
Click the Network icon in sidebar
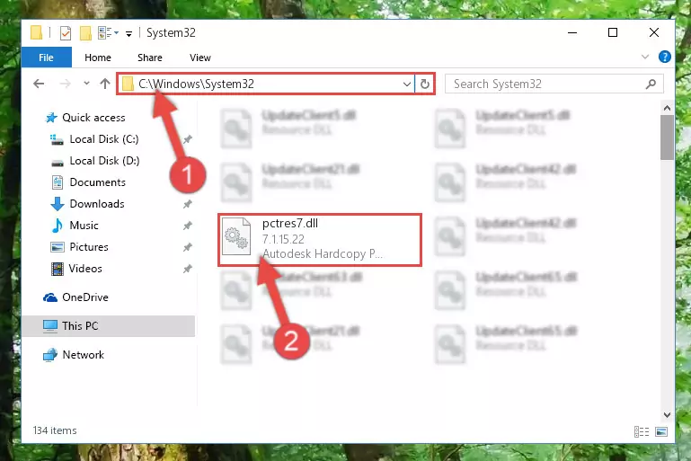coord(49,355)
